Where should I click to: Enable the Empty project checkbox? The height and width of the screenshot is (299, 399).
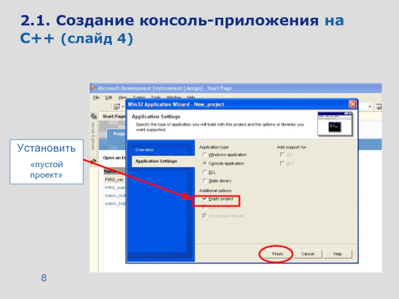click(204, 198)
